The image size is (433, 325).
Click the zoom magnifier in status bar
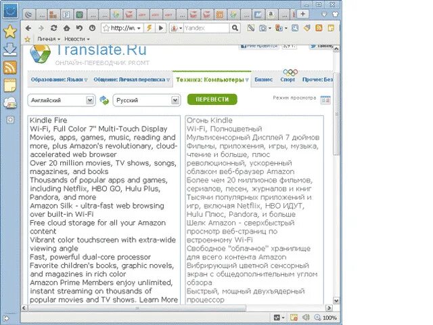click(x=317, y=318)
